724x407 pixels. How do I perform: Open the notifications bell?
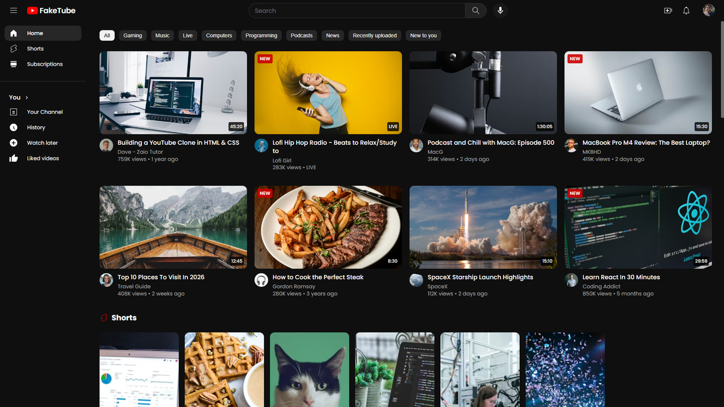coord(686,10)
